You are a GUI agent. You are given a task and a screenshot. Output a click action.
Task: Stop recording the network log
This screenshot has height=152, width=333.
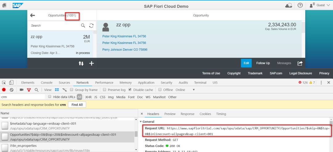click(x=4, y=90)
